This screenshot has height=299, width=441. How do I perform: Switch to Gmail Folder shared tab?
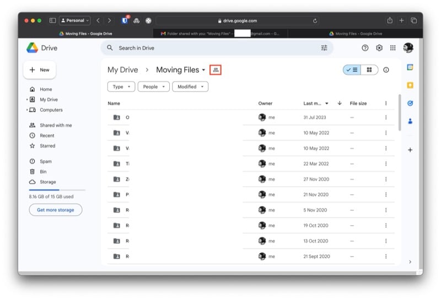click(x=220, y=34)
